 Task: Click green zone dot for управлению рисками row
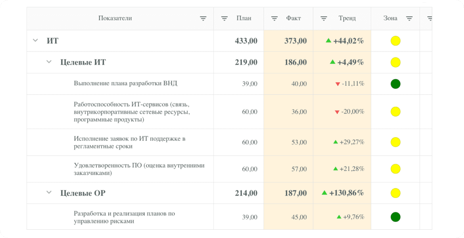[396, 217]
